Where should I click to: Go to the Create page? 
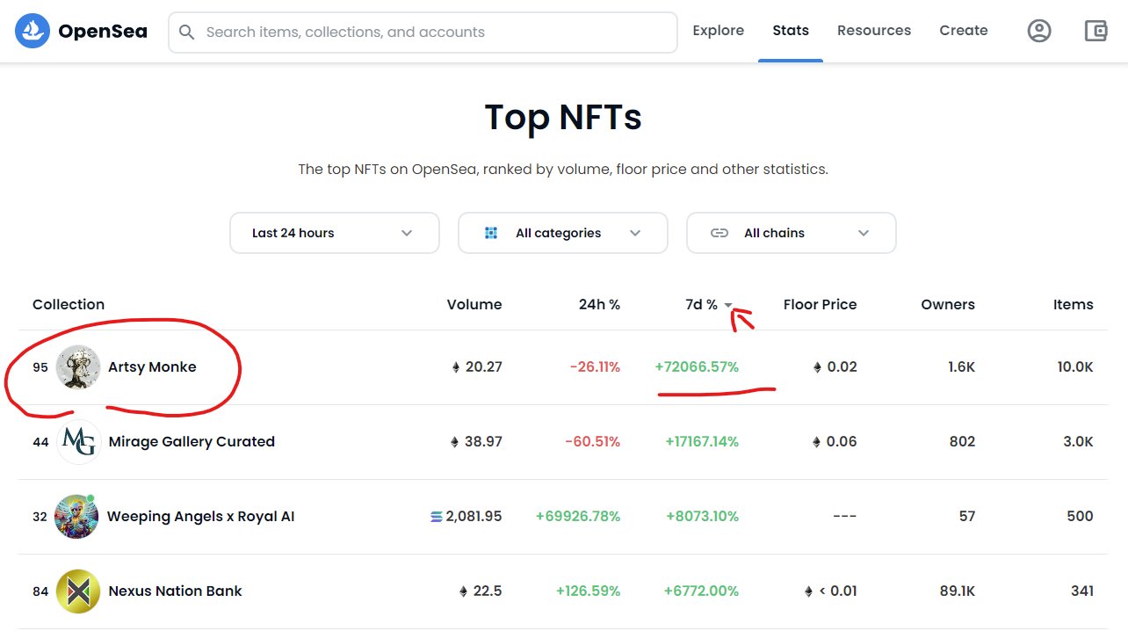click(964, 31)
